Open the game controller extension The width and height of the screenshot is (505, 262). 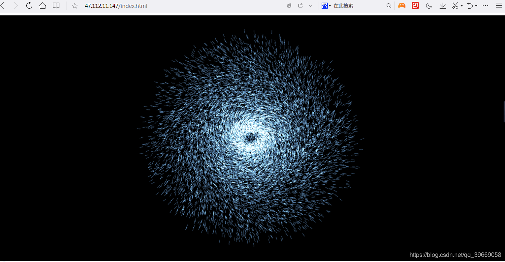pyautogui.click(x=402, y=6)
